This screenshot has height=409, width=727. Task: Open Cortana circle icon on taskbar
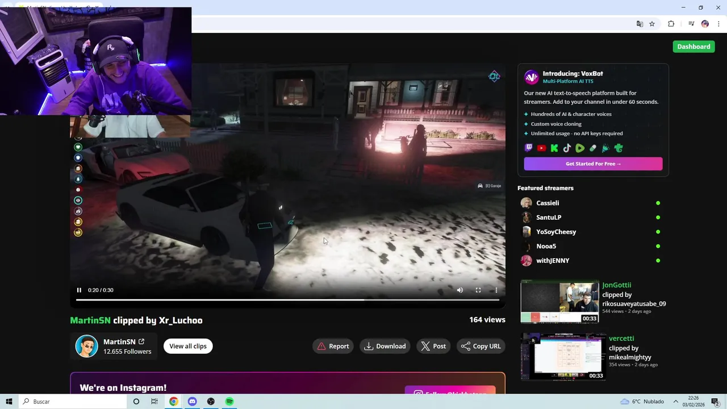(136, 402)
